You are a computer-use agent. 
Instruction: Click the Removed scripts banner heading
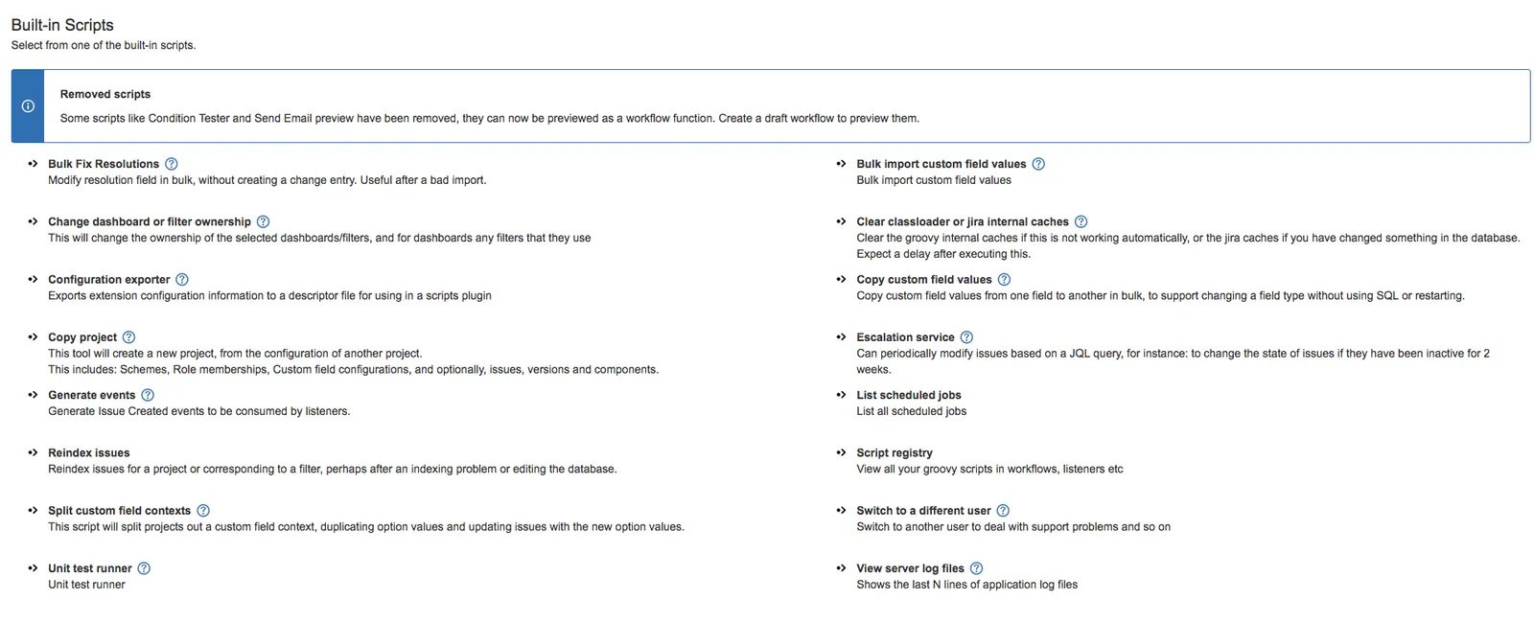click(x=105, y=94)
